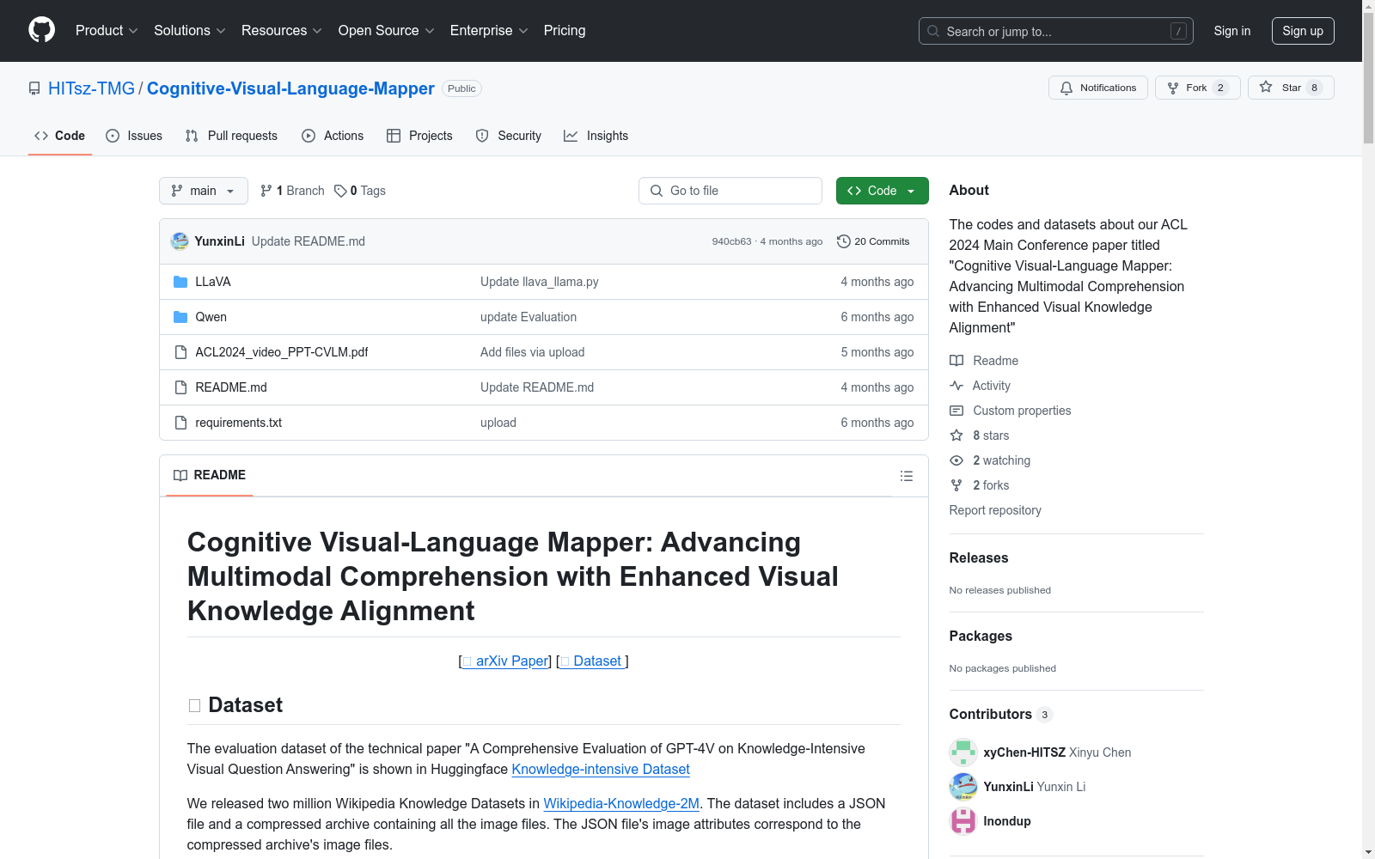Open the Pricing page
This screenshot has height=859, width=1375.
(x=565, y=30)
